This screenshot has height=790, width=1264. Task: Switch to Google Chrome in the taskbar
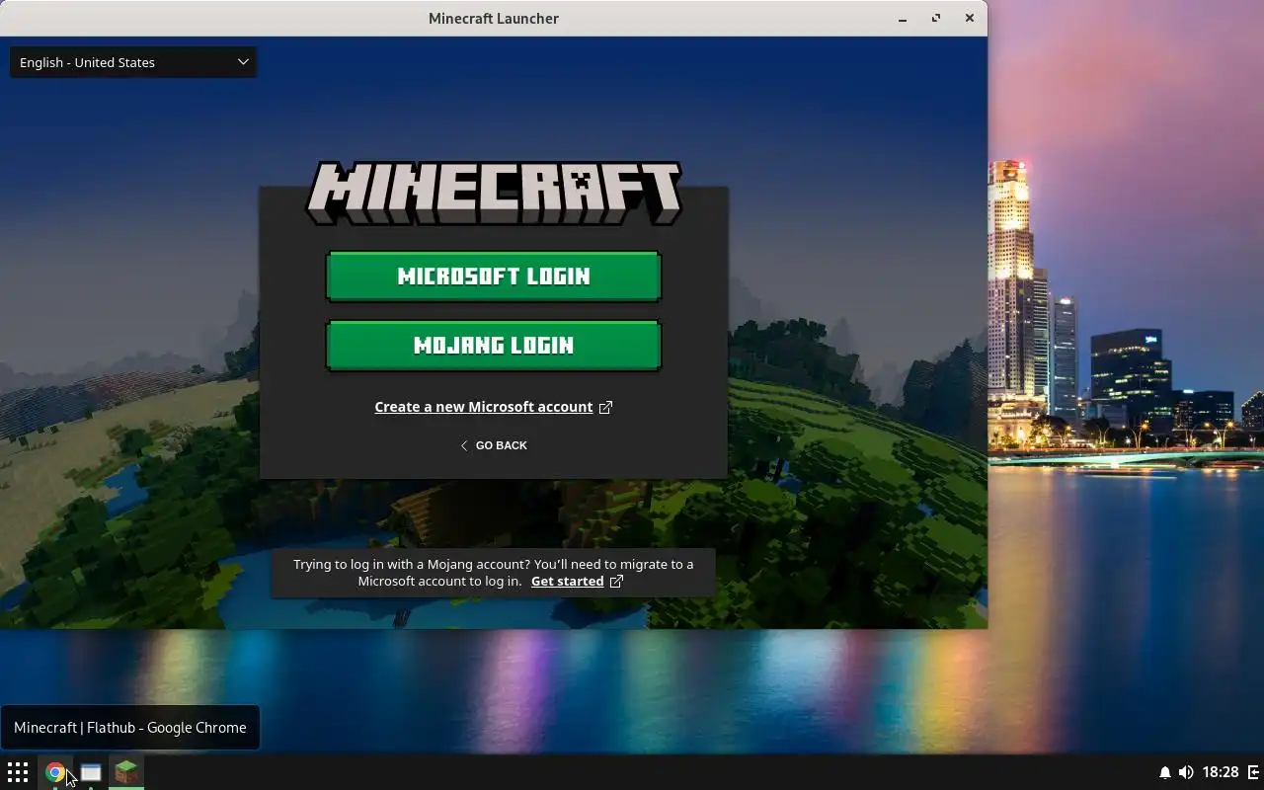(55, 772)
